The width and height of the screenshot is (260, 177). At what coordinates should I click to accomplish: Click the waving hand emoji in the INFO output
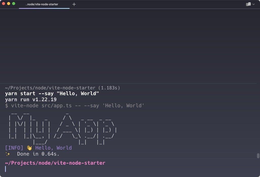click(x=29, y=148)
